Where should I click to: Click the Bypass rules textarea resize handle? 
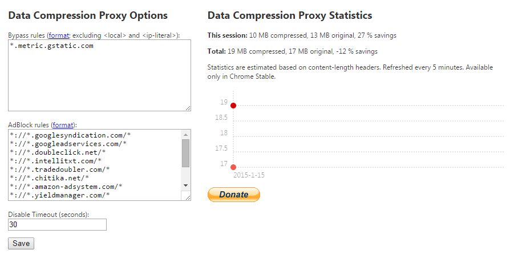[x=188, y=108]
